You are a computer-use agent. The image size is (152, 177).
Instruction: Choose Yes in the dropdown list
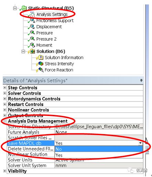pyautogui.click(x=99, y=155)
